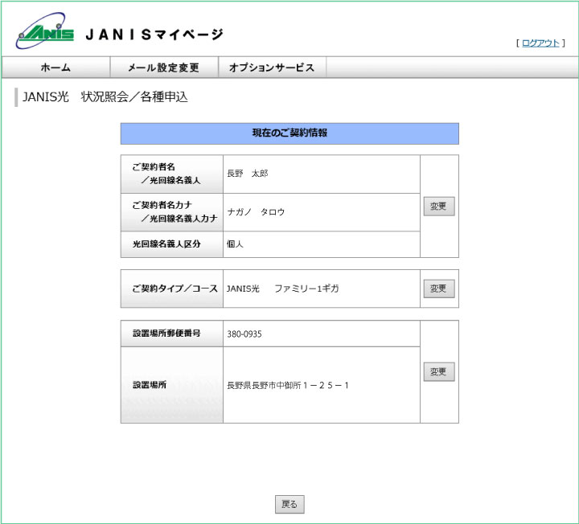Image resolution: width=579 pixels, height=524 pixels.
Task: Select the value 個人
Action: (x=235, y=244)
